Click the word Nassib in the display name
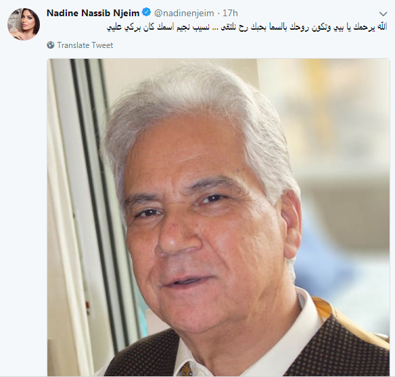 coord(96,13)
